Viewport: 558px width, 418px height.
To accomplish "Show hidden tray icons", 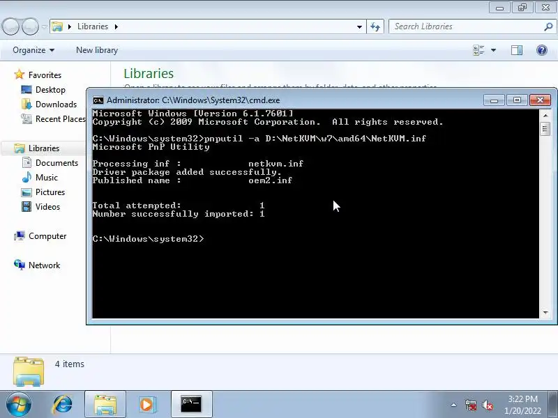I will click(453, 405).
